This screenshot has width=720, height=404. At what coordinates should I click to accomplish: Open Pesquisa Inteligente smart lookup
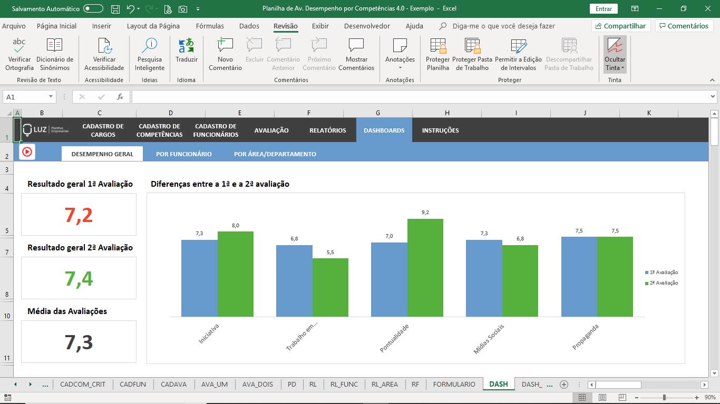pos(150,54)
